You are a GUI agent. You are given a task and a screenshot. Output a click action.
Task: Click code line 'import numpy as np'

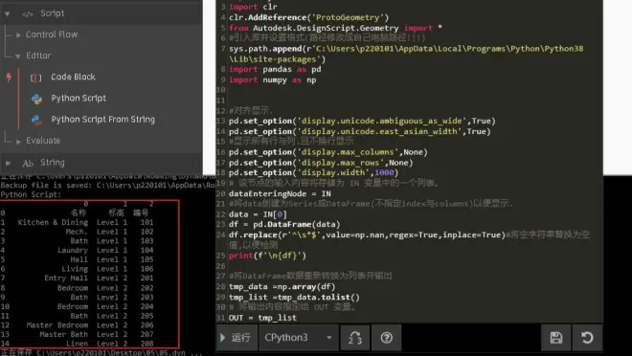point(273,79)
